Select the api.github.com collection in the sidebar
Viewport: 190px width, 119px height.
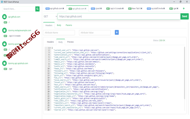tap(14, 17)
